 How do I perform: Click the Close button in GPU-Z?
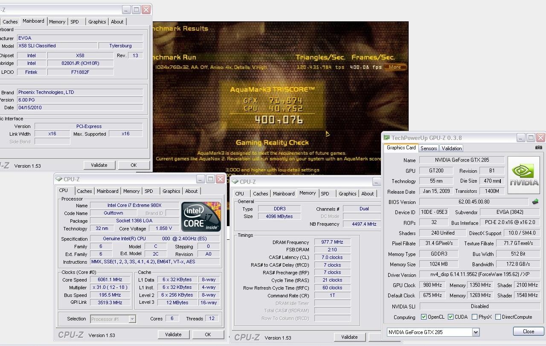click(529, 331)
